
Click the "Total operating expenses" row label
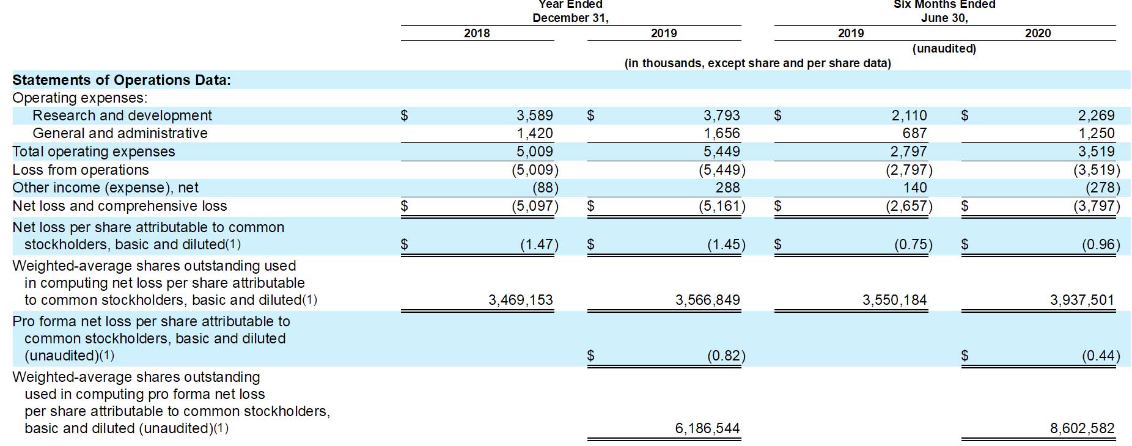point(94,152)
